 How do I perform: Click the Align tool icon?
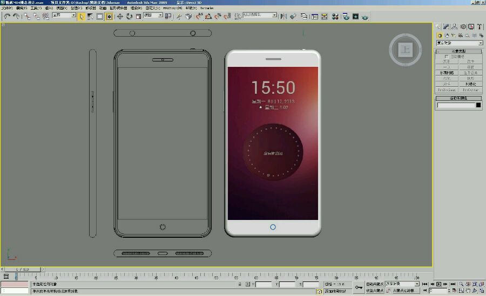(293, 16)
